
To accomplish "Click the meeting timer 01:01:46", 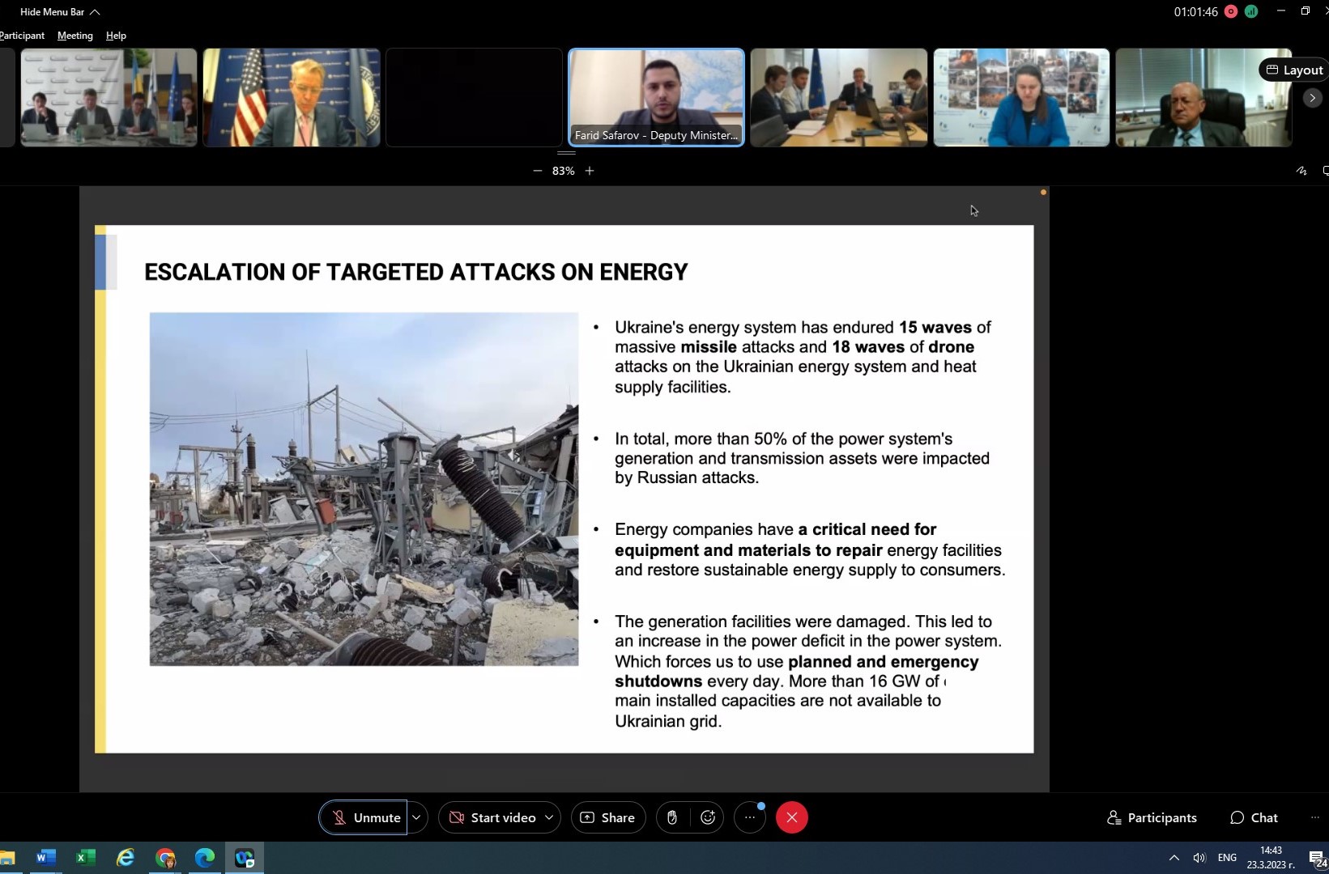I will (x=1195, y=11).
